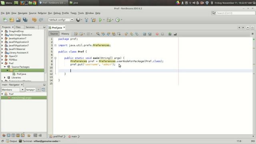
Task: Click the next bookmark icon
Action: click(x=132, y=34)
